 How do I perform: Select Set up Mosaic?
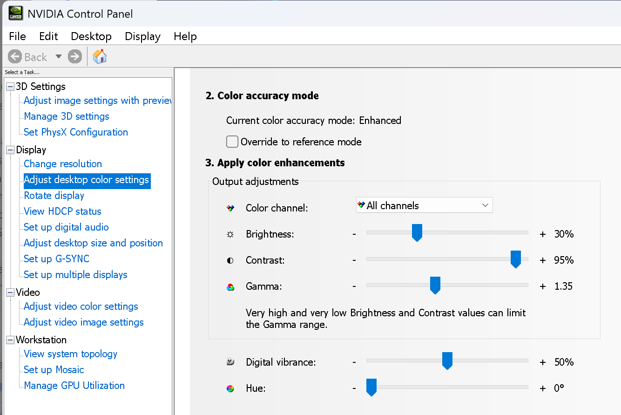click(x=54, y=370)
